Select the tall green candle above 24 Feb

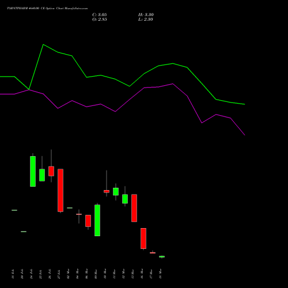(33, 171)
